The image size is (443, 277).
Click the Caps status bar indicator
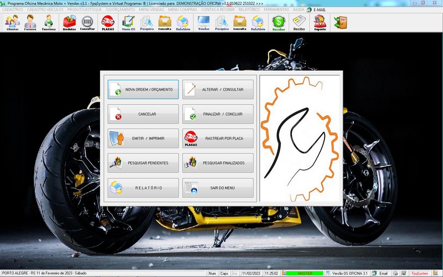tap(224, 273)
